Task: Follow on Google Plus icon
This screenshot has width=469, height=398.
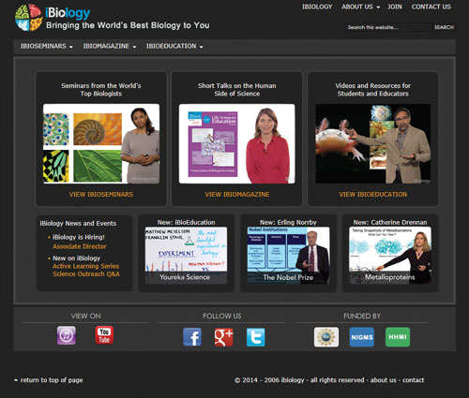Action: [x=223, y=337]
